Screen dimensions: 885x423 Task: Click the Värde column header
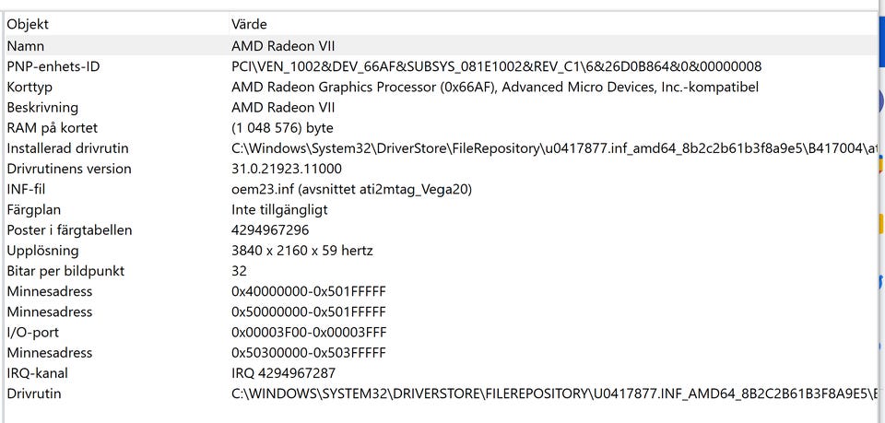(249, 24)
